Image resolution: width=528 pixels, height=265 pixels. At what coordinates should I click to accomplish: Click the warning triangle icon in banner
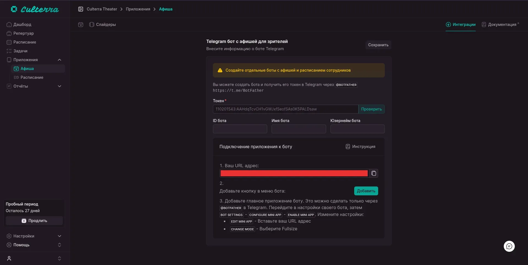[220, 70]
